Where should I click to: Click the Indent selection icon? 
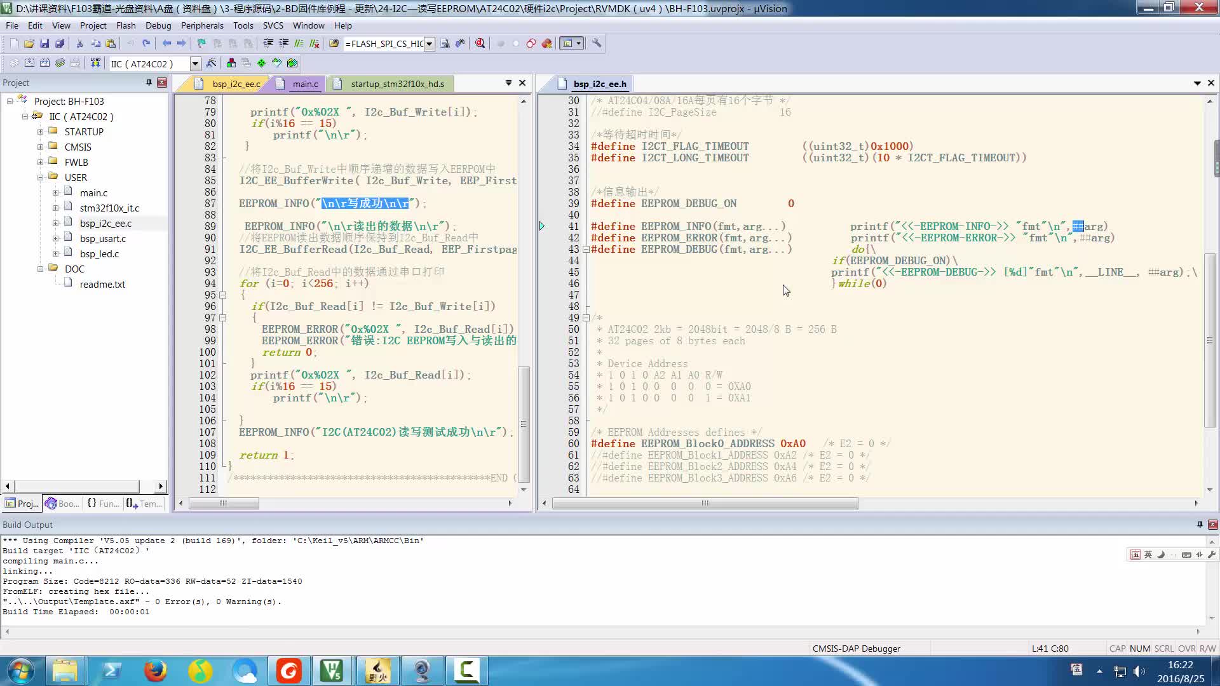(x=268, y=43)
